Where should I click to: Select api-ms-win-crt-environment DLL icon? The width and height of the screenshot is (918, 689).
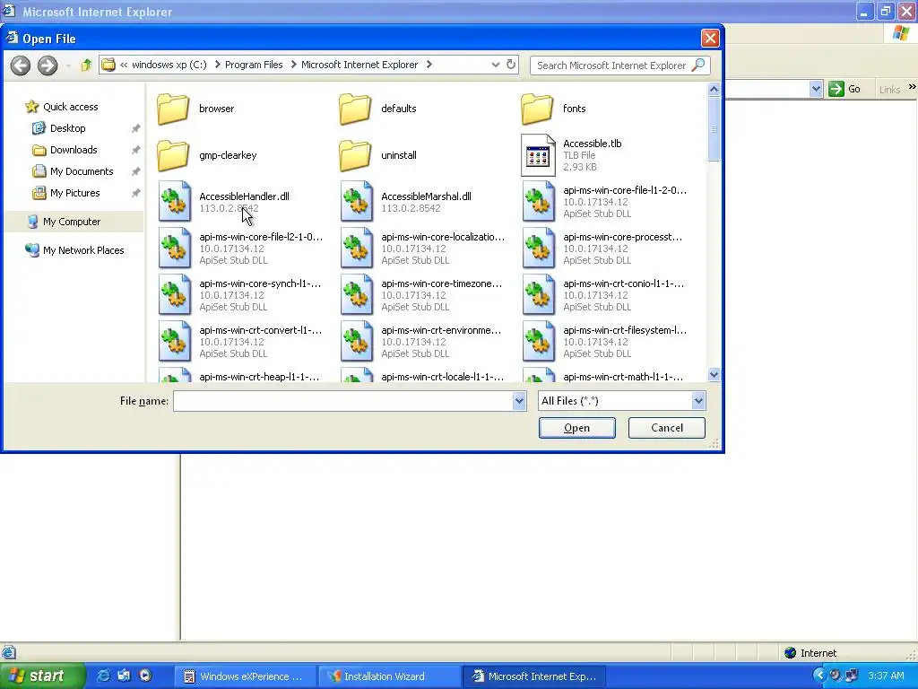(357, 342)
